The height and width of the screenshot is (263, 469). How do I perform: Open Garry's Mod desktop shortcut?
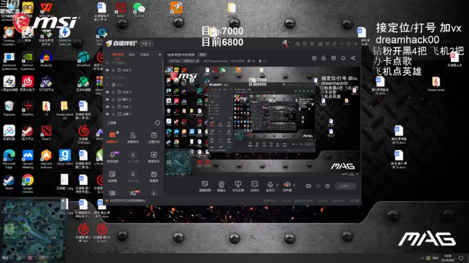pyautogui.click(x=64, y=157)
